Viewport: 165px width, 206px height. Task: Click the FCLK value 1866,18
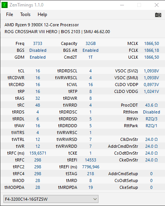(x=152, y=50)
